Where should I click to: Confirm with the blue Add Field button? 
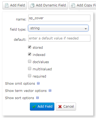click(42, 107)
